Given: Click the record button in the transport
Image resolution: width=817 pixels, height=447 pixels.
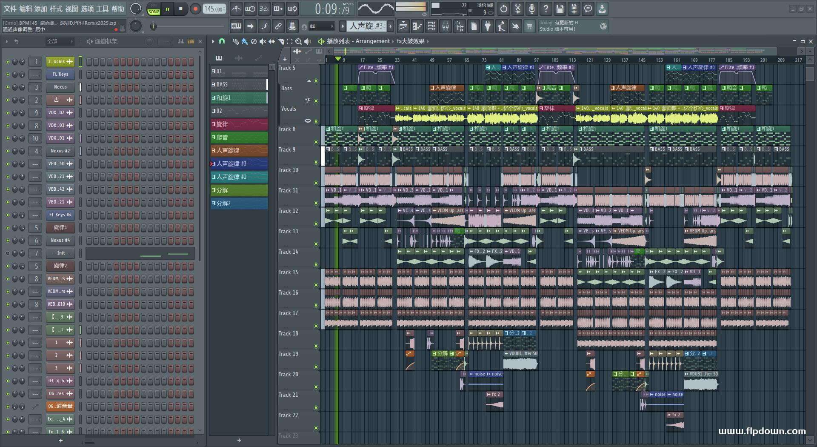Looking at the screenshot, I should [x=195, y=9].
